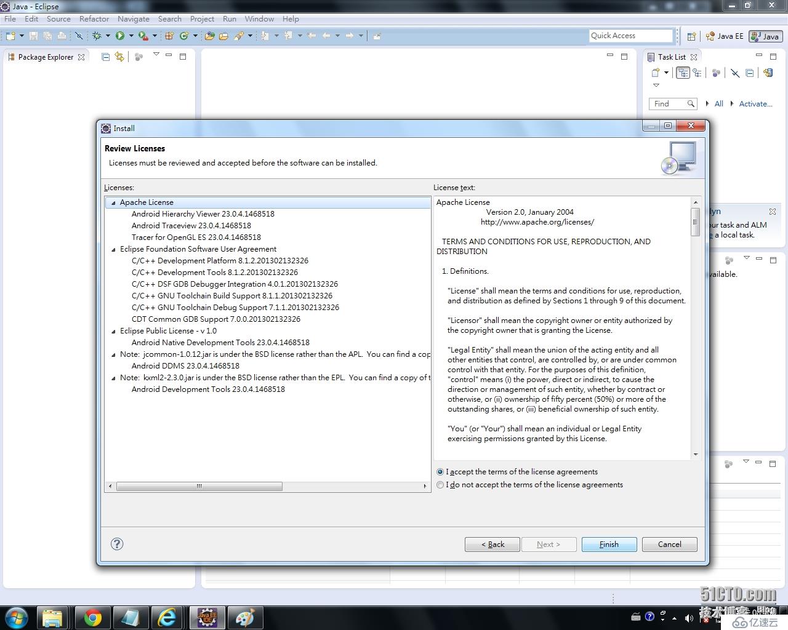Click the Cancel button in Install dialog
Viewport: 788px width, 630px height.
pos(669,544)
